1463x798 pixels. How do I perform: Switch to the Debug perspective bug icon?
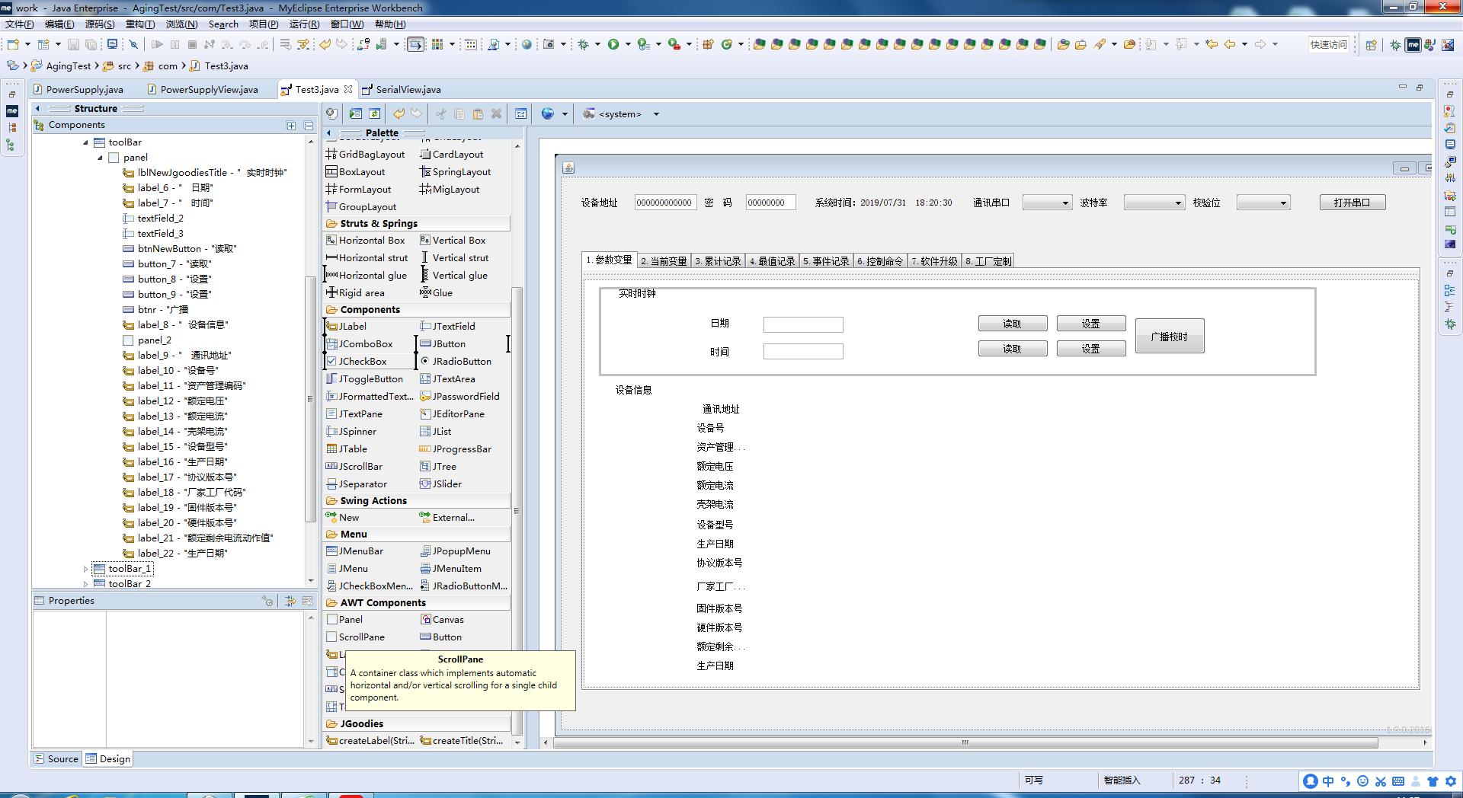pyautogui.click(x=1395, y=45)
